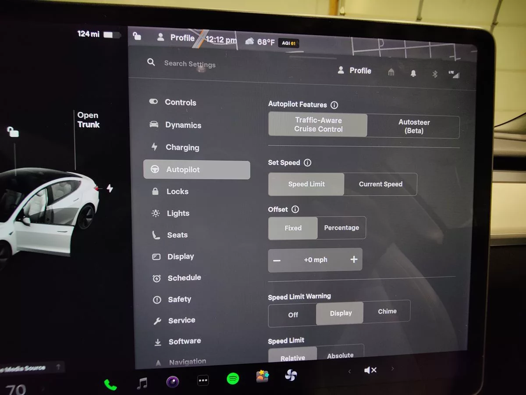Open the phone app icon
The image size is (526, 395).
(110, 385)
